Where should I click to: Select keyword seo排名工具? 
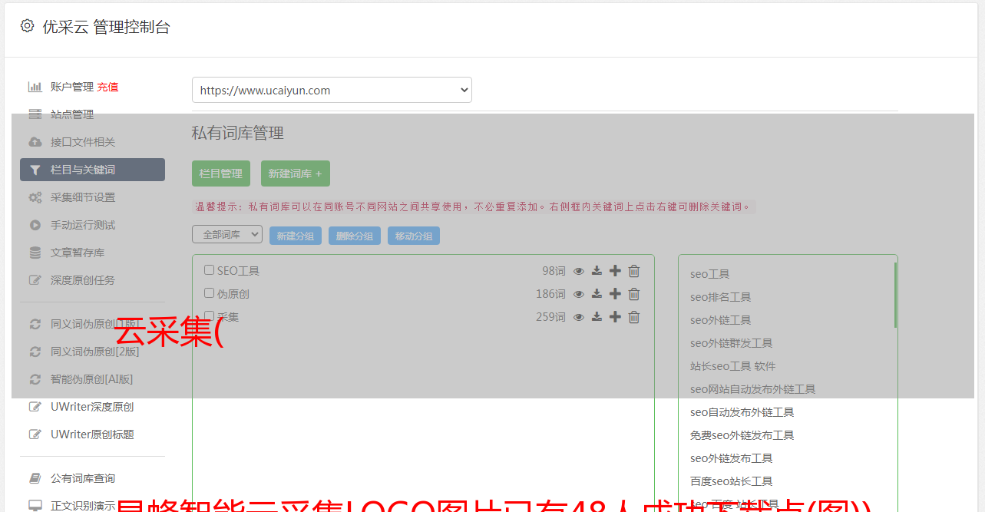click(721, 297)
